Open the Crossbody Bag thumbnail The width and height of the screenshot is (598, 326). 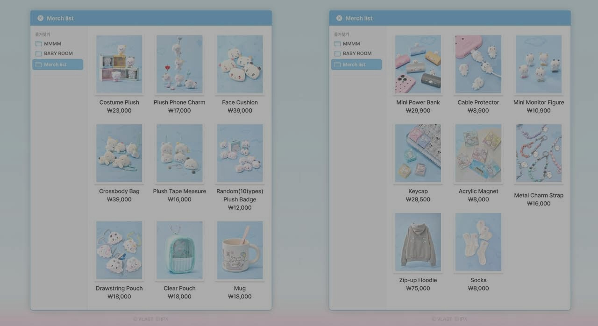tap(119, 153)
